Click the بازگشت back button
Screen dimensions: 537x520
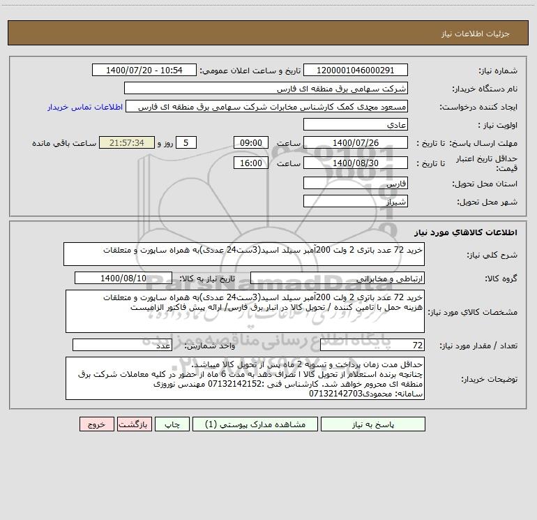coord(134,424)
